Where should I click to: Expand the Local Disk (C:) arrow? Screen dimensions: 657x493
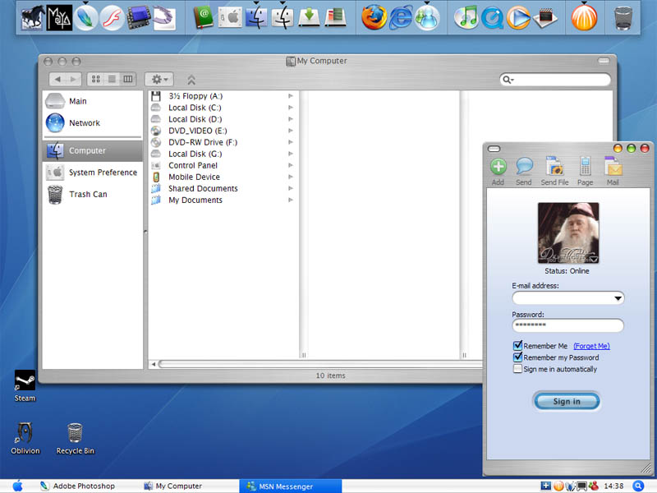click(291, 108)
